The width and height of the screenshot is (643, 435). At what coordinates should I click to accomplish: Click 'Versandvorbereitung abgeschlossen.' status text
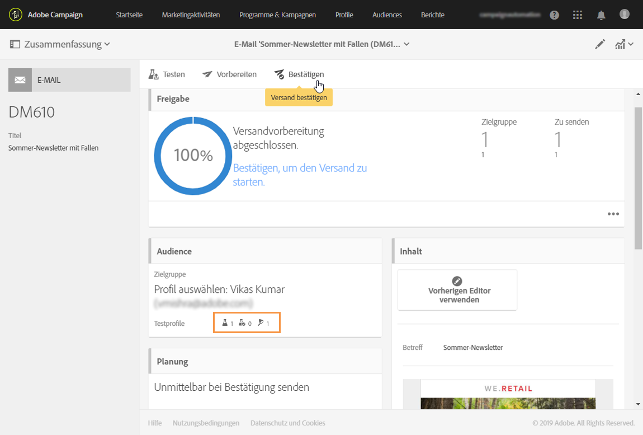[278, 138]
